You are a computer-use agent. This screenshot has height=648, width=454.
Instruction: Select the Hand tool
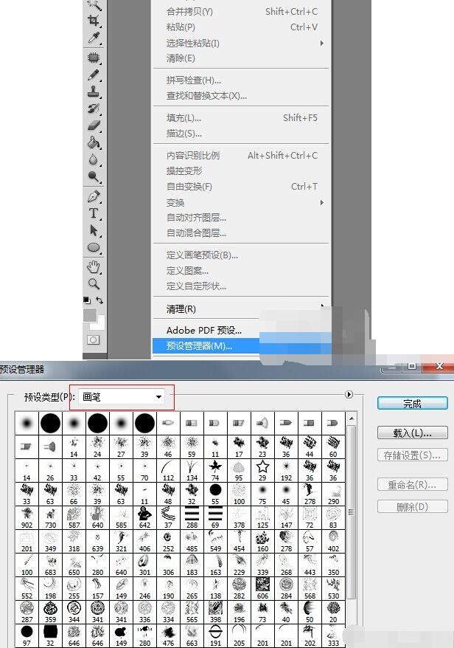pyautogui.click(x=94, y=266)
